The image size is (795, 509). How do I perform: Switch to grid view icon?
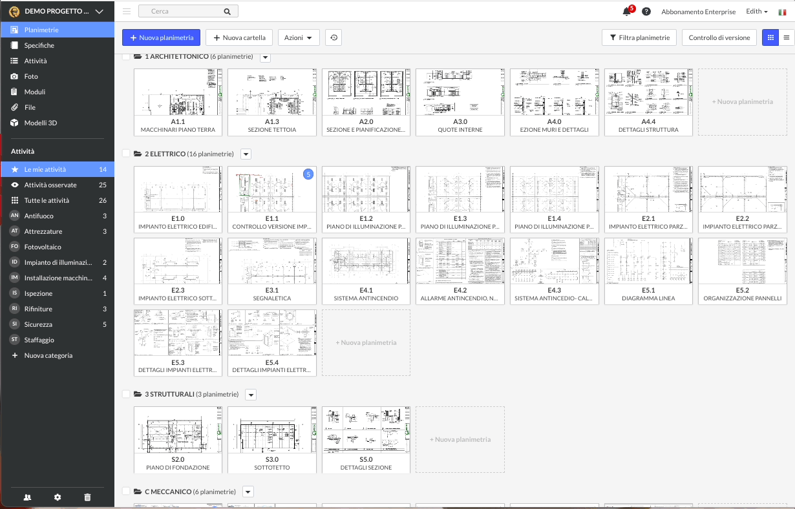click(770, 37)
